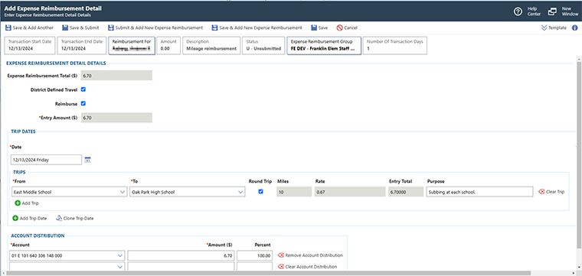Cancel the expense reimbursement detail

(x=347, y=28)
